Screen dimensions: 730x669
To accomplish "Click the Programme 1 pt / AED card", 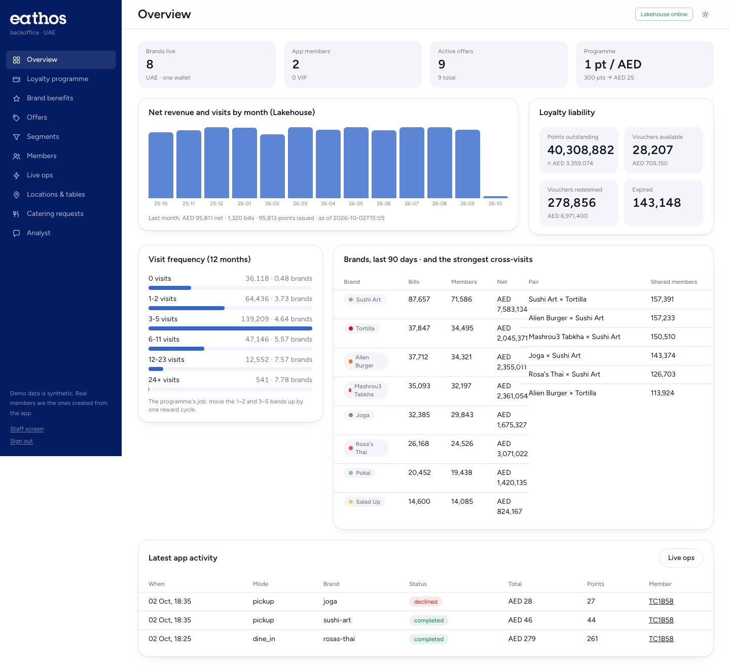I will [x=645, y=64].
